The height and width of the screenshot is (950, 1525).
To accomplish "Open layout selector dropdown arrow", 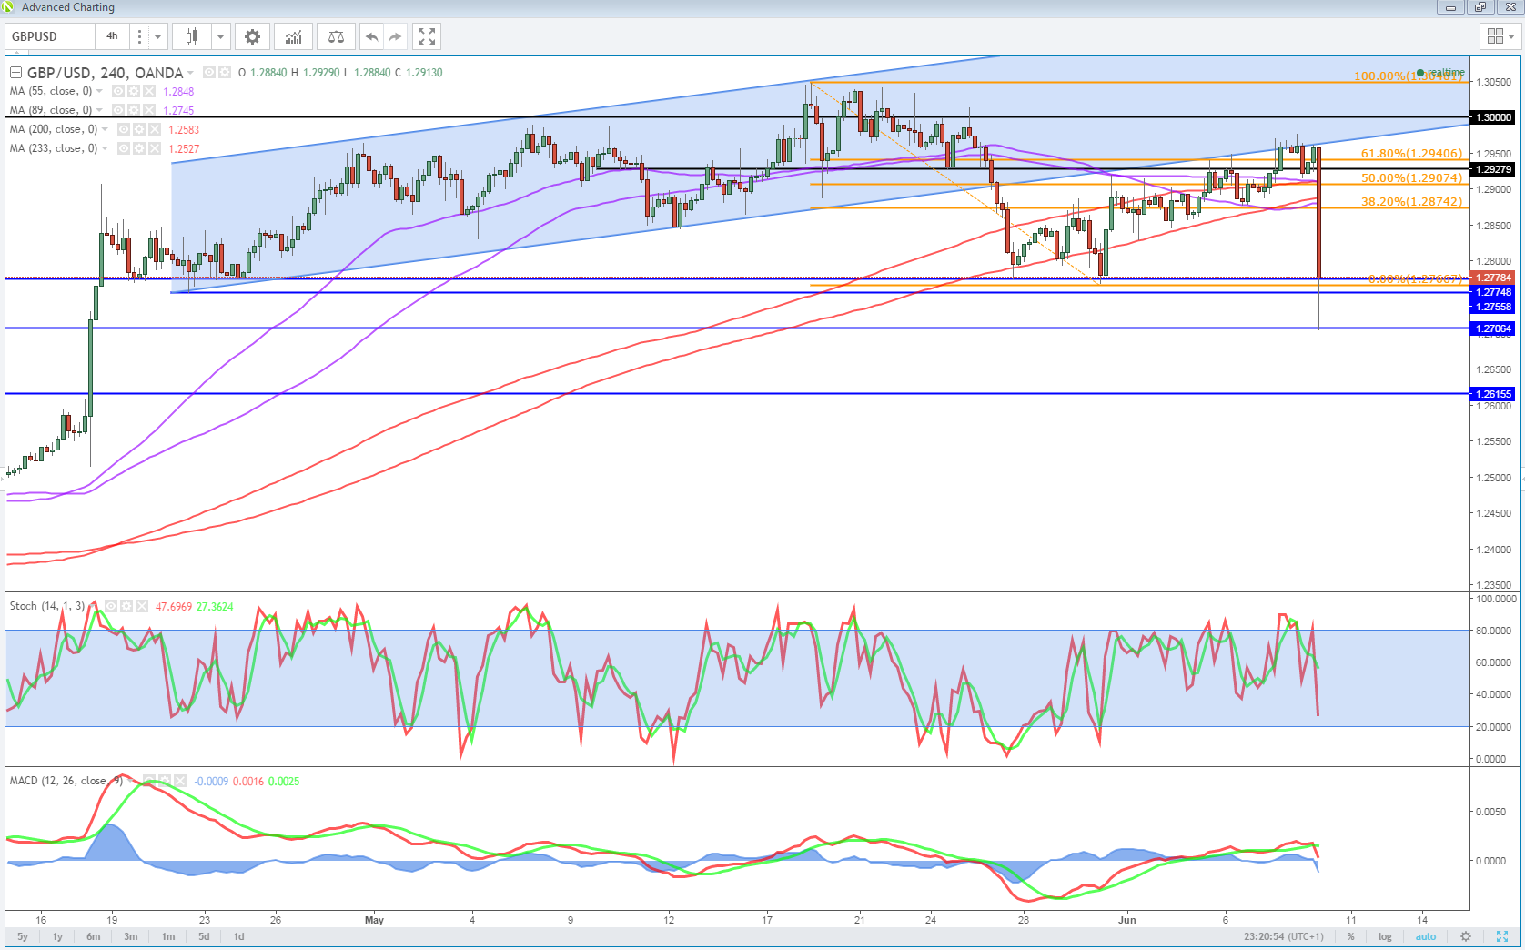I will tap(1512, 36).
